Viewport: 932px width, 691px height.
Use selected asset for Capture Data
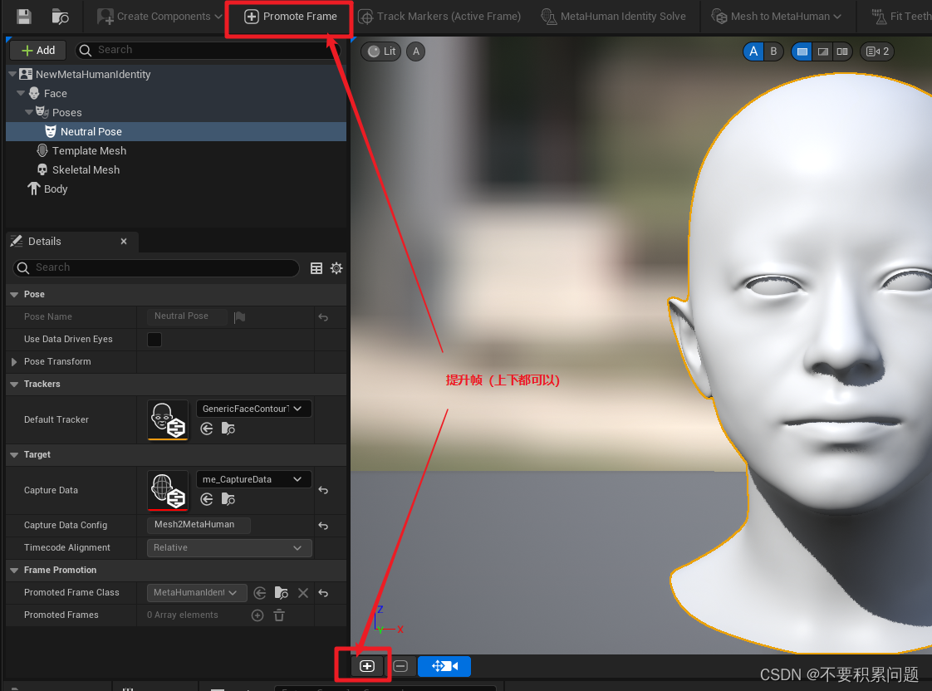(206, 499)
